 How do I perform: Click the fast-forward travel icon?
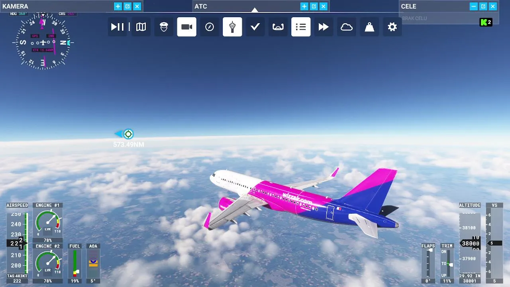[324, 27]
